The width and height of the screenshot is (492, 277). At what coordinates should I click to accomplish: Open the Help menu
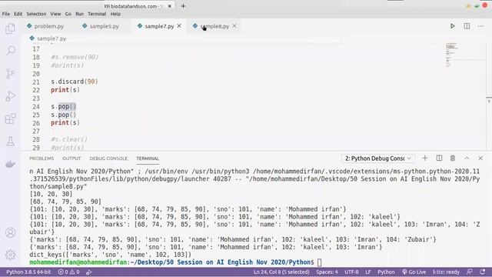pos(115,14)
